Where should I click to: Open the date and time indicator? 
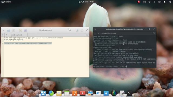86,2
